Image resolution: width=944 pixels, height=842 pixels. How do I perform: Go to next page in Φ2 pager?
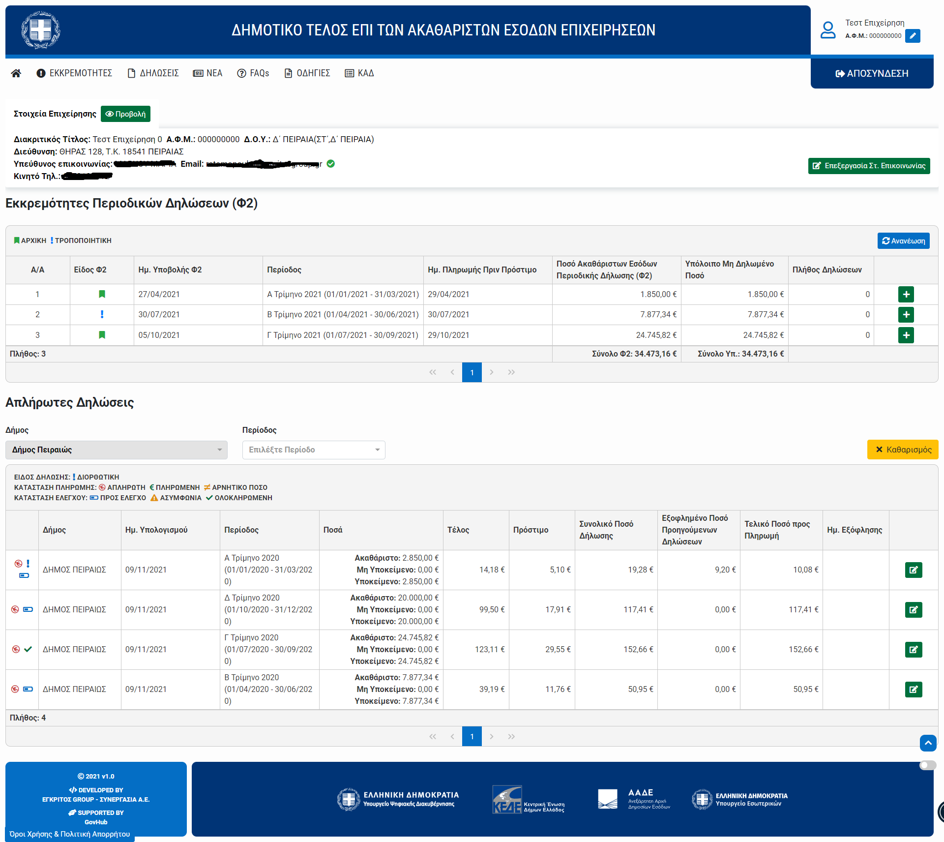click(x=492, y=372)
